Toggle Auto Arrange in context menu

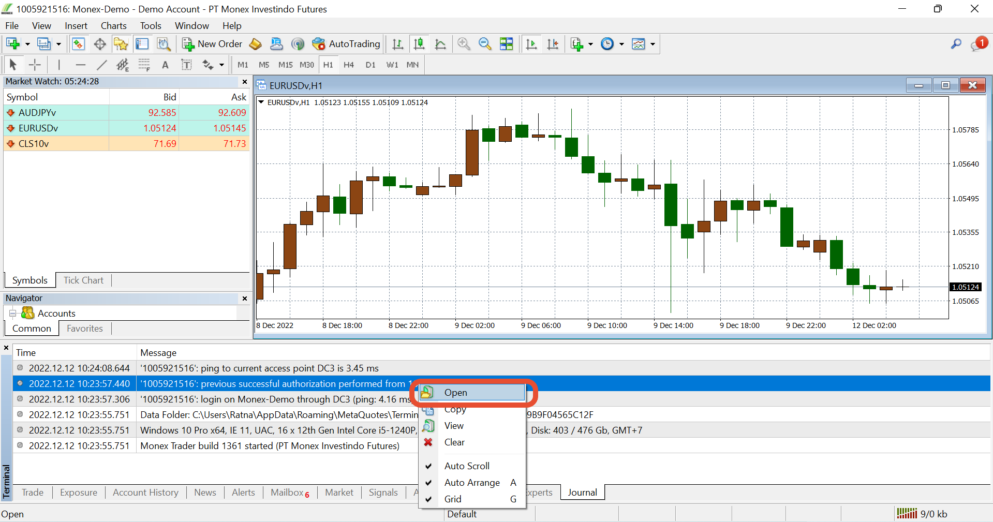coord(472,483)
